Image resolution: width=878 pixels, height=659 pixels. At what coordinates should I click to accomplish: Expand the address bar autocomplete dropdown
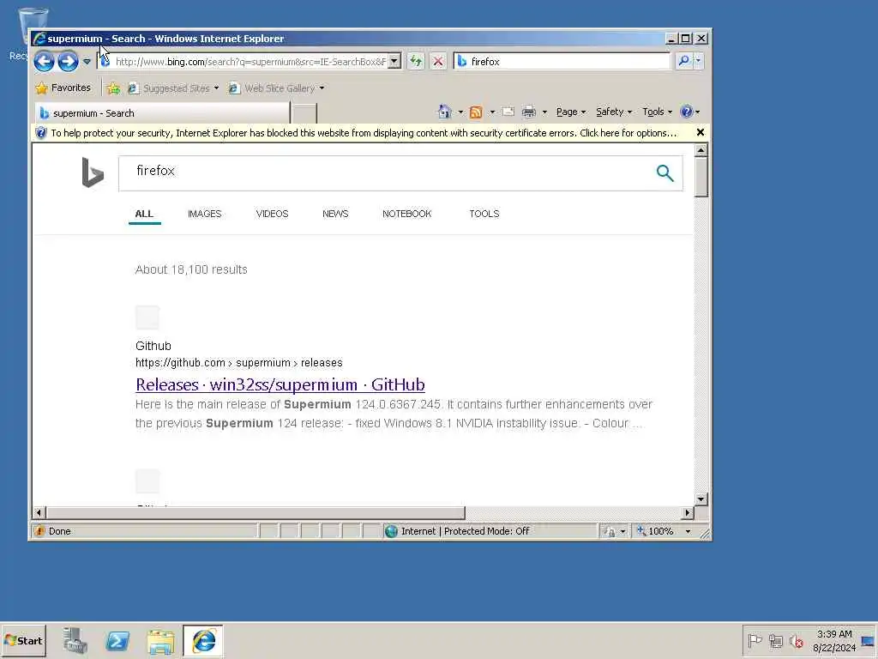tap(394, 62)
